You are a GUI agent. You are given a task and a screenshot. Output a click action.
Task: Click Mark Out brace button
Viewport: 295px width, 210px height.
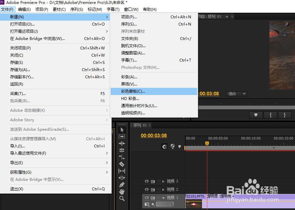click(285, 115)
